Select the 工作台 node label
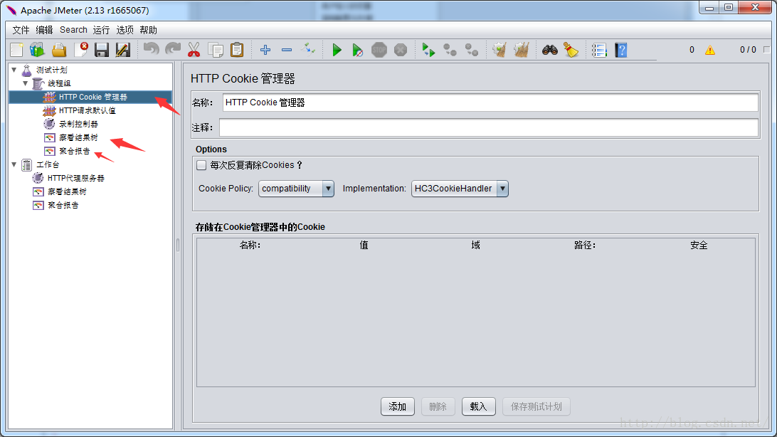The height and width of the screenshot is (437, 777). point(48,164)
